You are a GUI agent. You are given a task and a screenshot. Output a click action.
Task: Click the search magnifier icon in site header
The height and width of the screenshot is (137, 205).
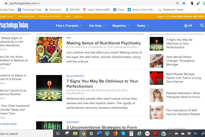(202, 25)
